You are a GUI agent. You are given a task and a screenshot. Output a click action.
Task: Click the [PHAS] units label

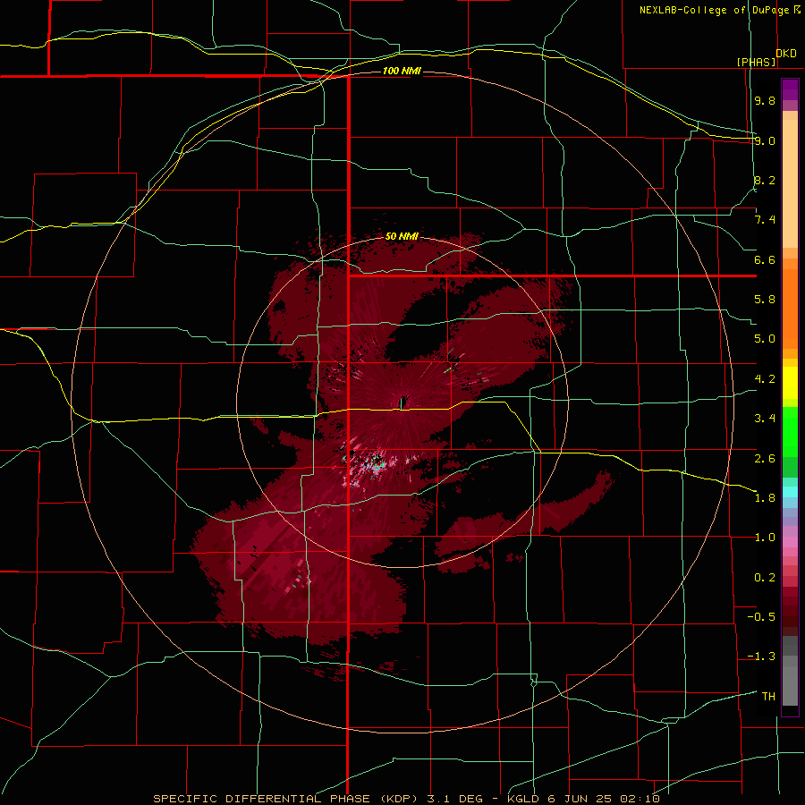(x=756, y=62)
